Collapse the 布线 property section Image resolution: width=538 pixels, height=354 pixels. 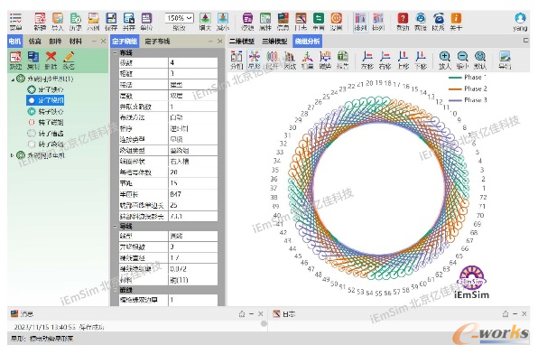[116, 53]
